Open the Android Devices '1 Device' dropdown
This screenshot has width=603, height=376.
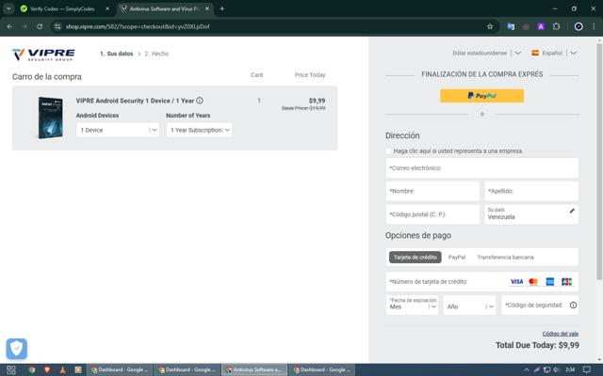pos(118,130)
